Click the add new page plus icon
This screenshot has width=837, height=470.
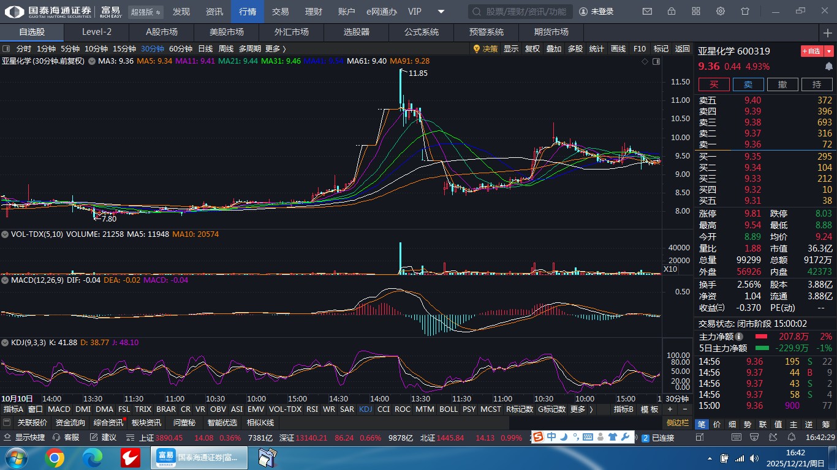coord(827,32)
